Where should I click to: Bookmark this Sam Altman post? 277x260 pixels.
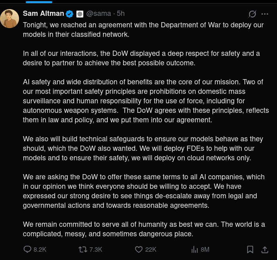(x=250, y=249)
